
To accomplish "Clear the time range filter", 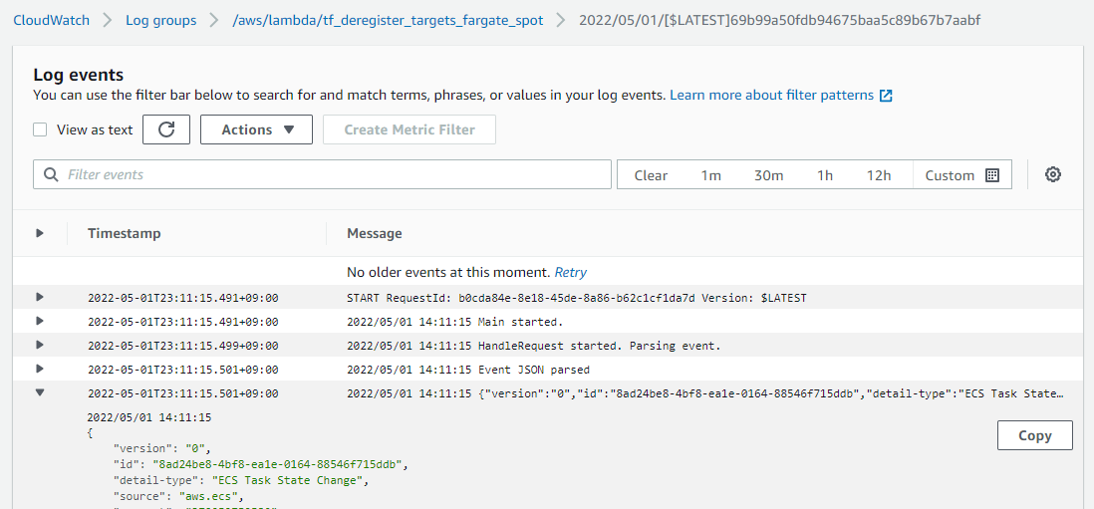I will (651, 175).
